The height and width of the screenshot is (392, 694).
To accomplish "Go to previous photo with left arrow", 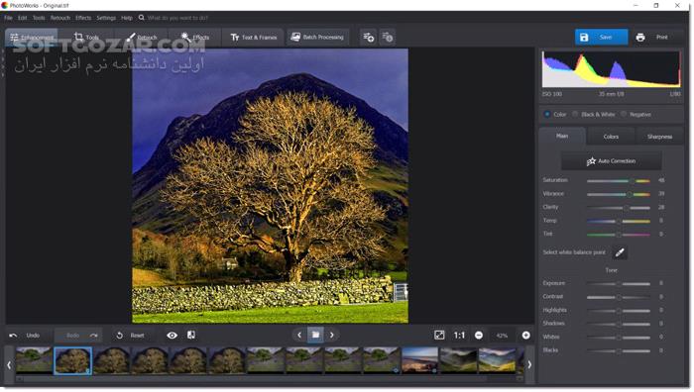I will pyautogui.click(x=299, y=335).
